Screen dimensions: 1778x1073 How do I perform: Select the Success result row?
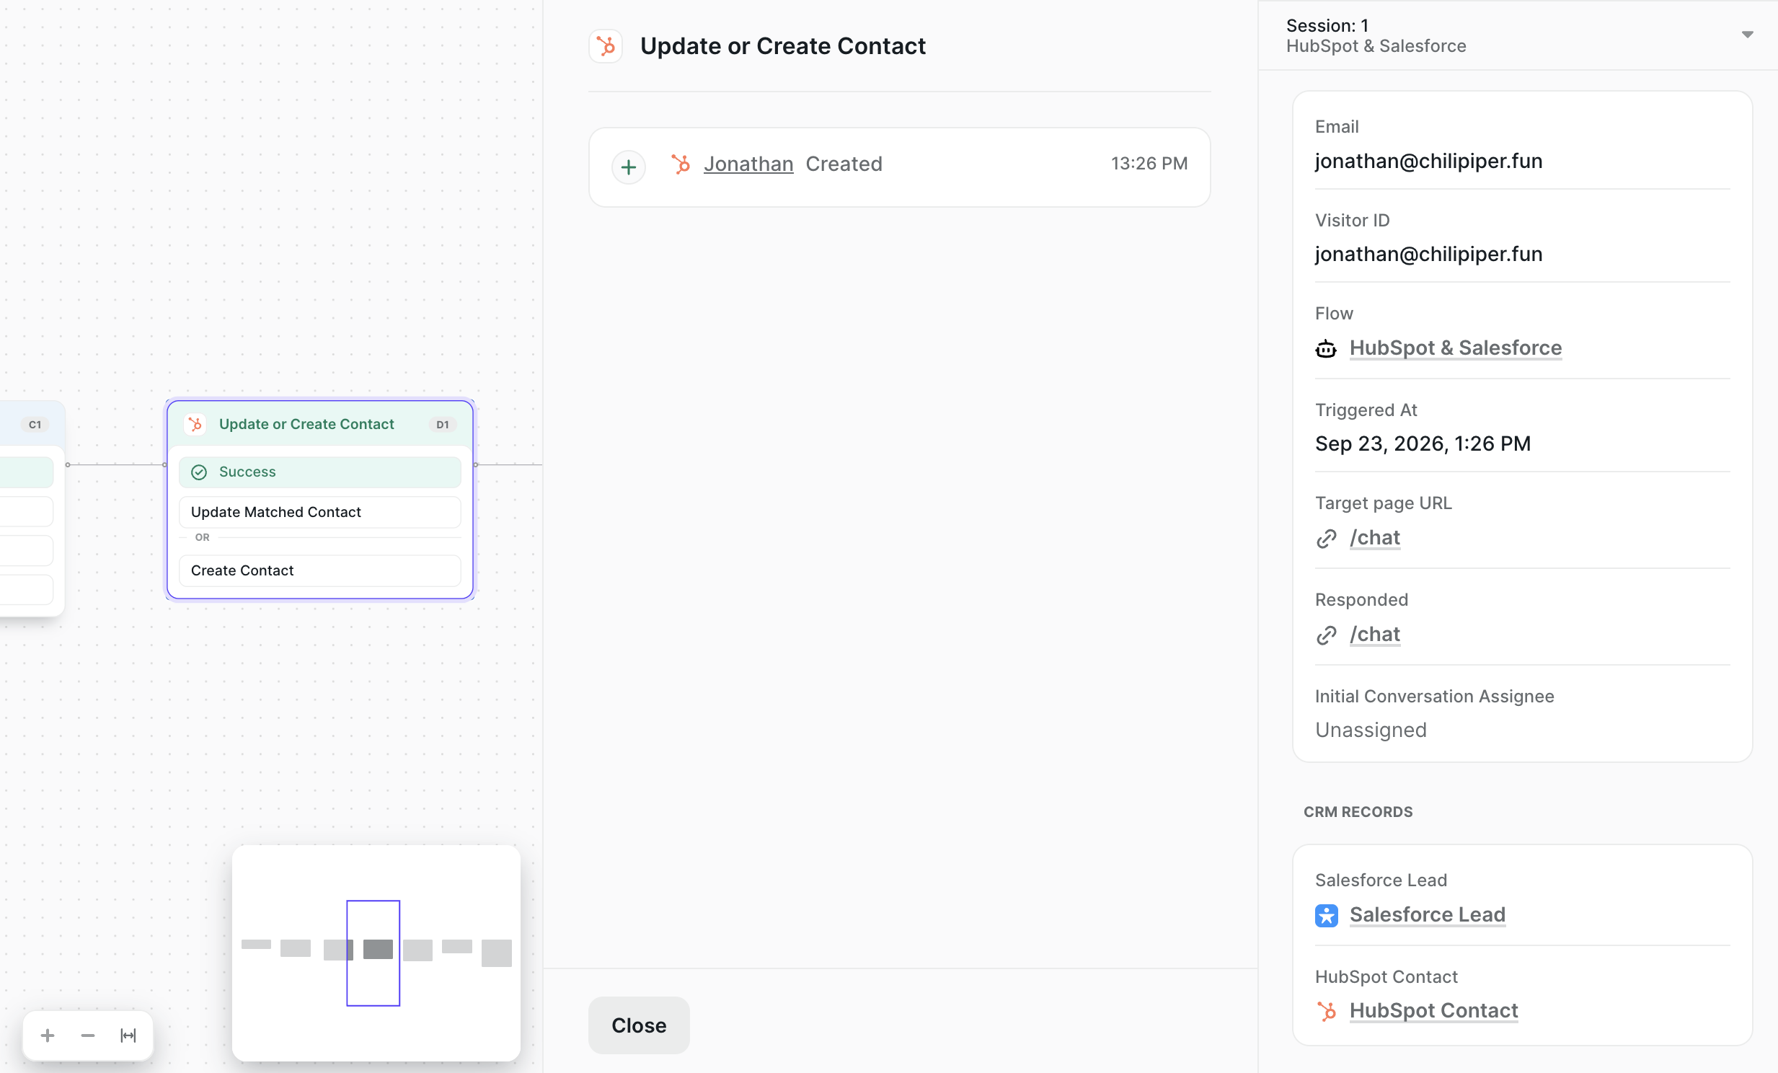pos(320,472)
